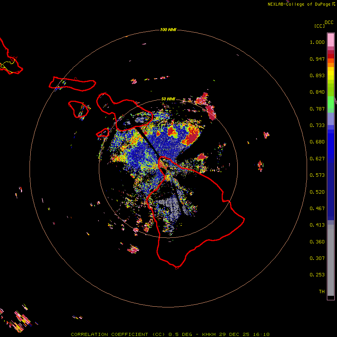Select the [CC] legend unit label
Screen dimensions: 337x337
(x=319, y=26)
